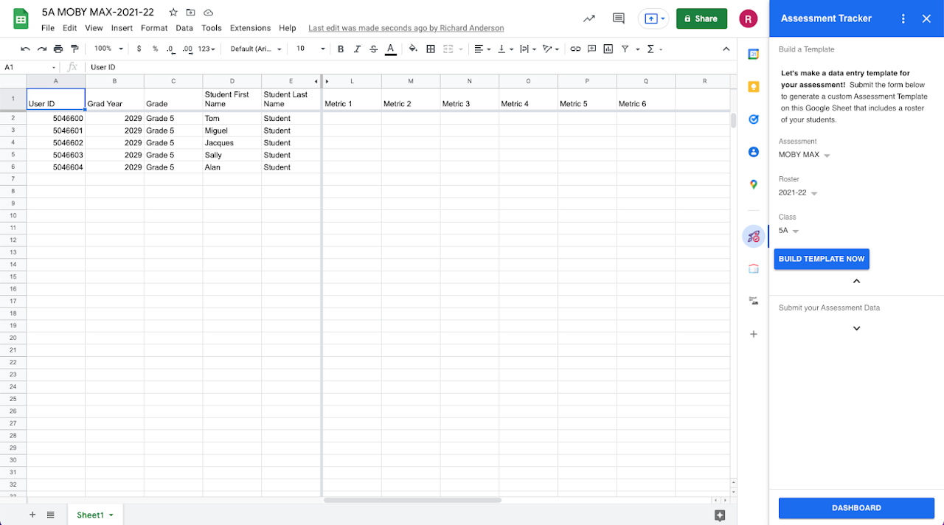
Task: Open the Extensions menu
Action: click(x=250, y=28)
